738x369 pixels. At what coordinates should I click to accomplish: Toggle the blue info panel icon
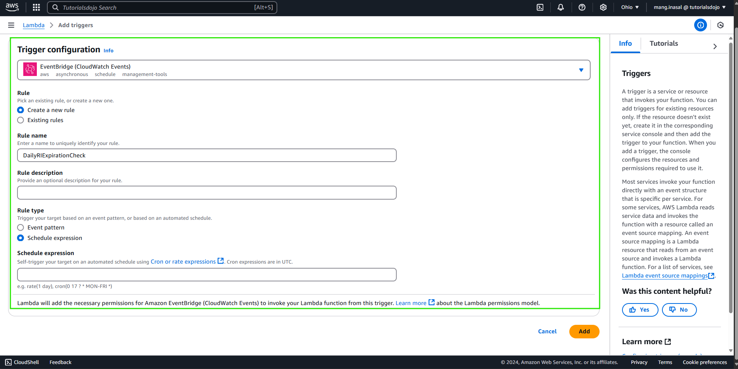tap(700, 25)
